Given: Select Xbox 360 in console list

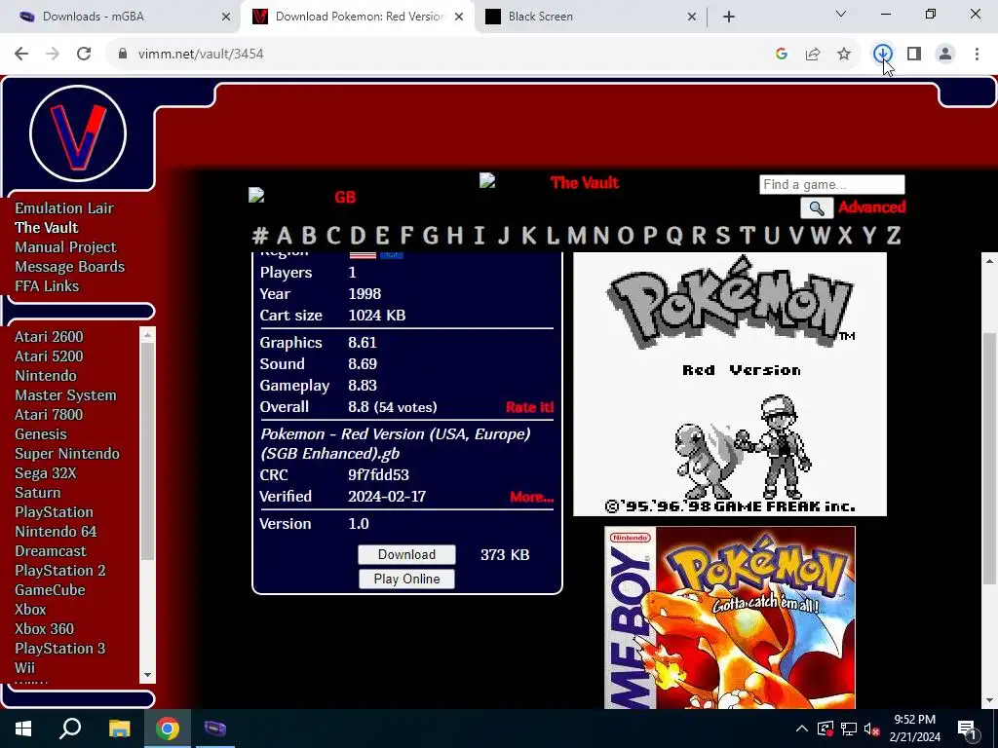Looking at the screenshot, I should pyautogui.click(x=45, y=628).
